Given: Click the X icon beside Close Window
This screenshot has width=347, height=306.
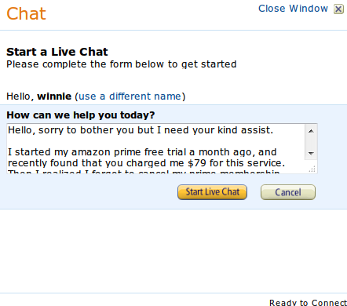Looking at the screenshot, I should coord(338,9).
